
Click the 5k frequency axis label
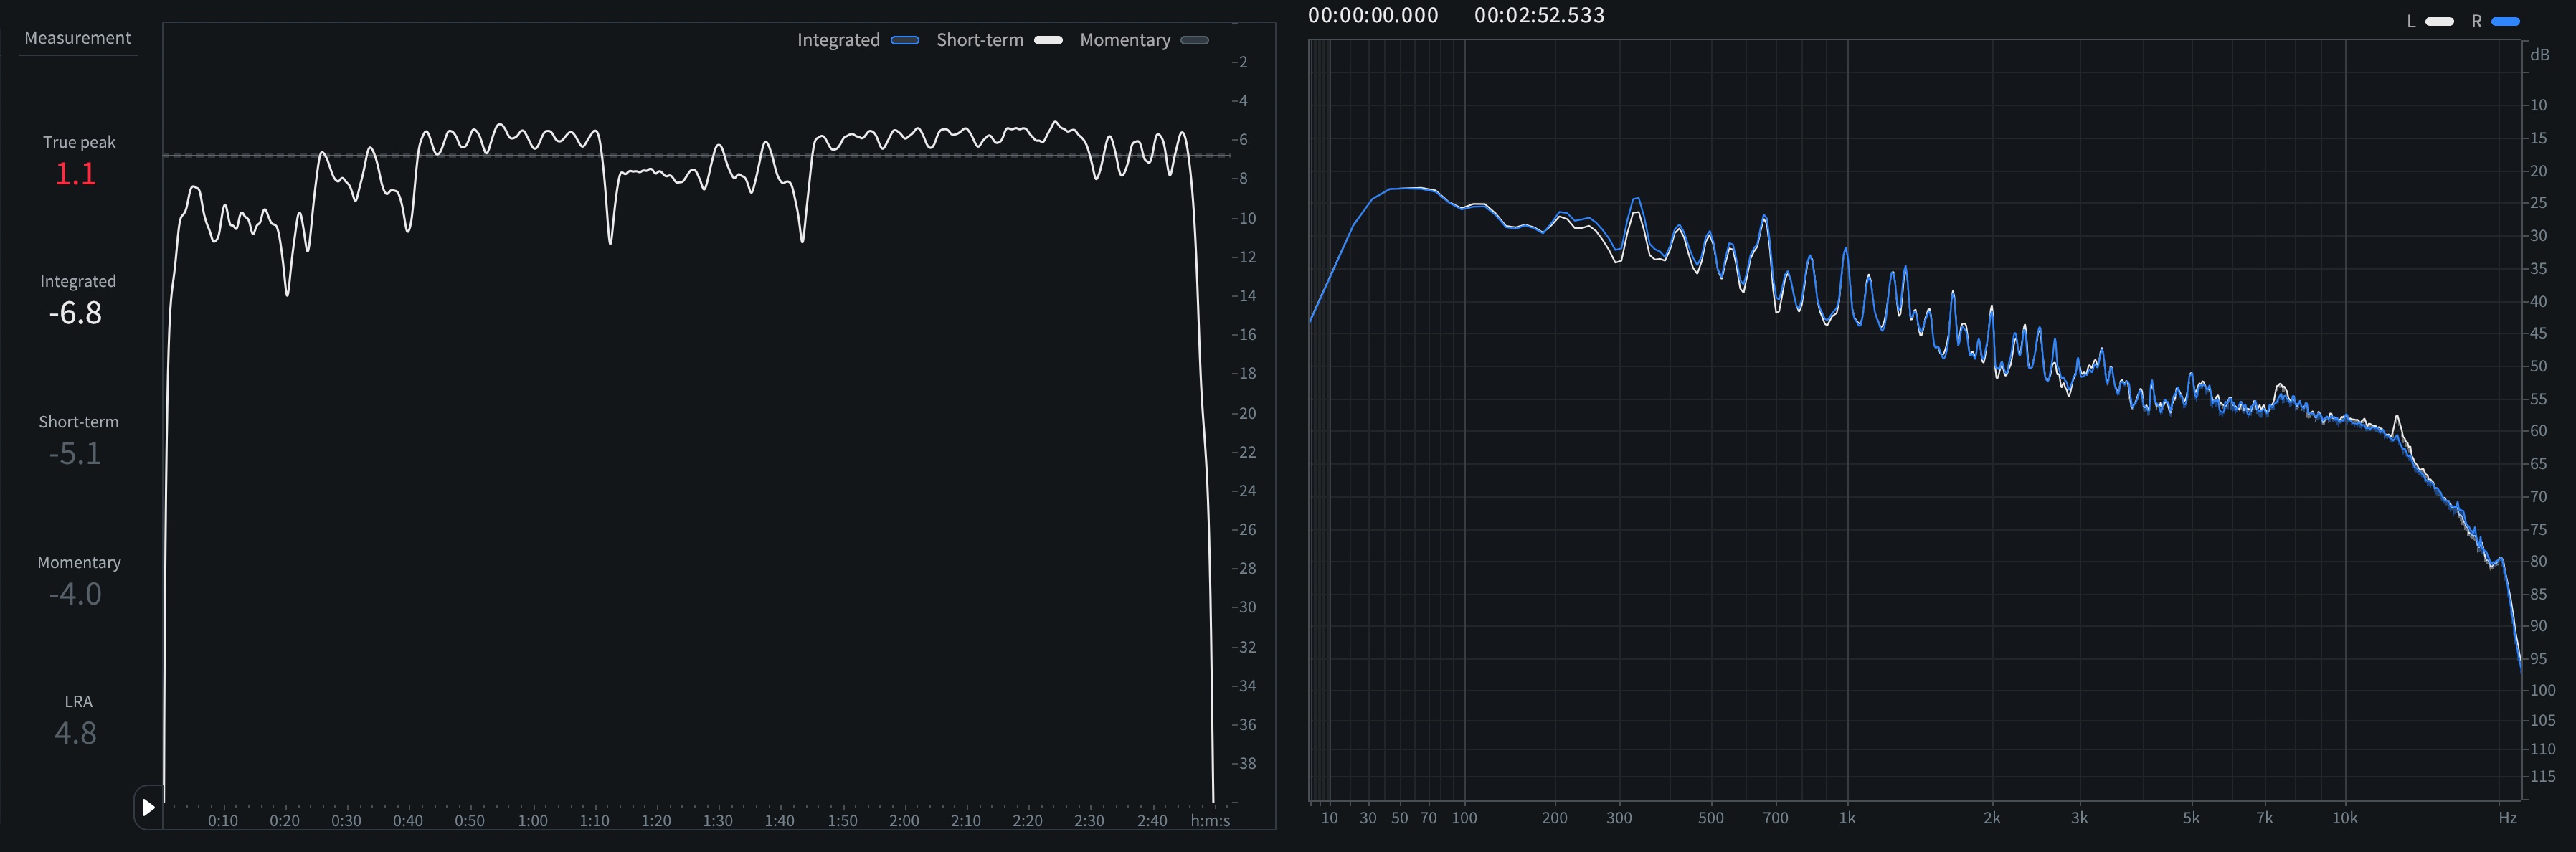click(2191, 818)
